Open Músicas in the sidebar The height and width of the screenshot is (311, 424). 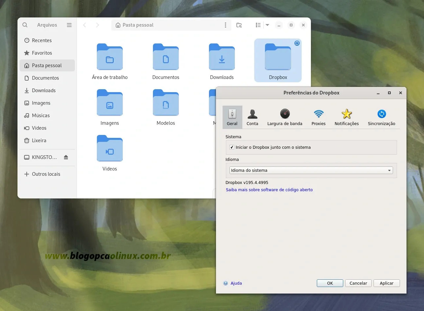[x=47, y=116]
